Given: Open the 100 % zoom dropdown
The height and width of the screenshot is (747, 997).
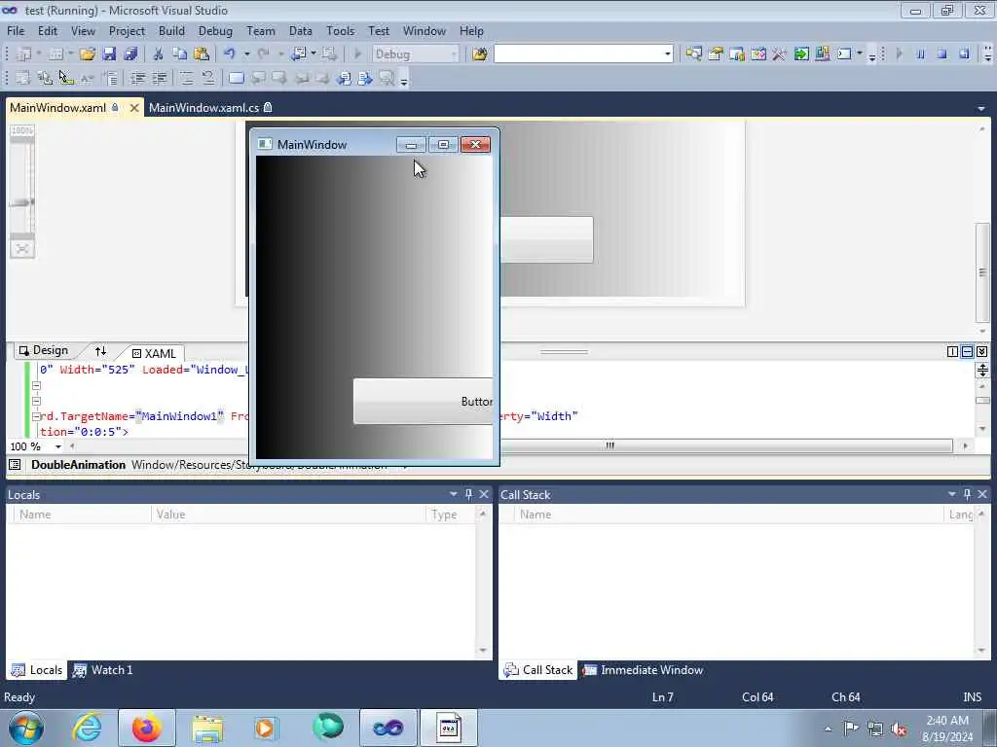Looking at the screenshot, I should point(57,446).
